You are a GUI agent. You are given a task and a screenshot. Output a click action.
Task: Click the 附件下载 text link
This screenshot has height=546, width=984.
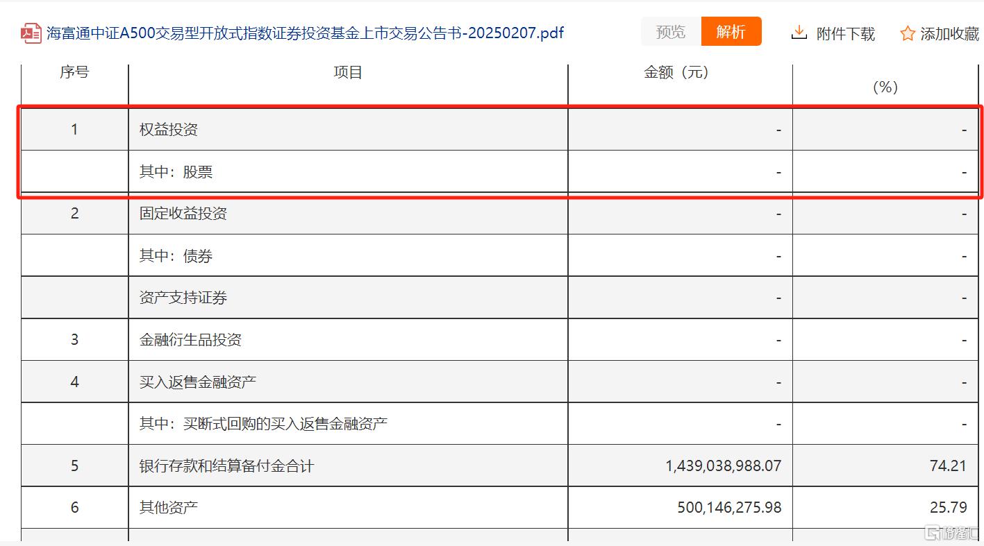click(845, 33)
